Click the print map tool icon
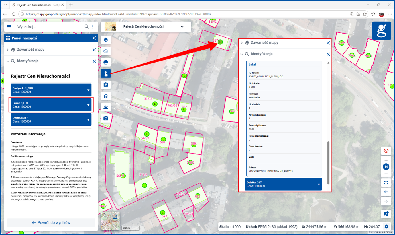The image size is (395, 235). pos(106,62)
